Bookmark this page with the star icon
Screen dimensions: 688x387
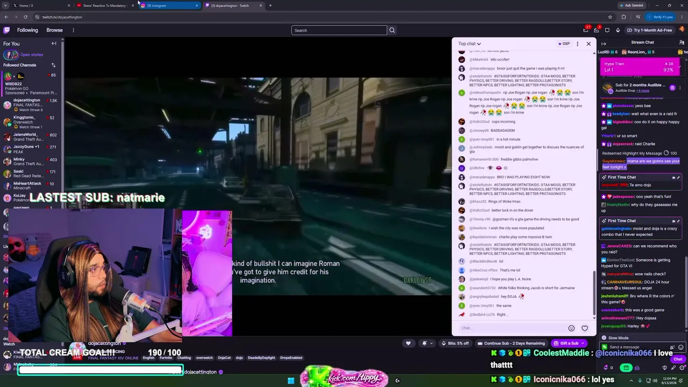click(610, 17)
